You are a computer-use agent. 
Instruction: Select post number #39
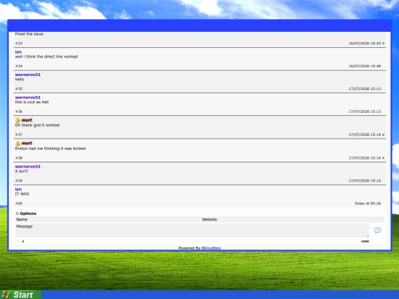pos(18,181)
